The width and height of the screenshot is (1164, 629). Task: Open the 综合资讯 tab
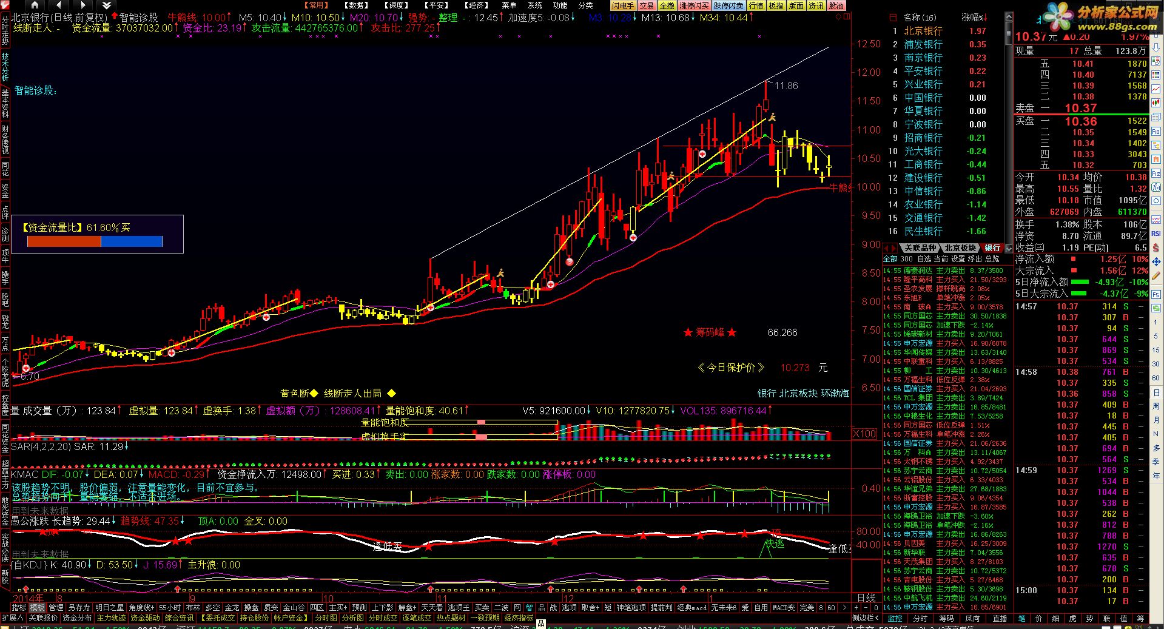point(179,618)
